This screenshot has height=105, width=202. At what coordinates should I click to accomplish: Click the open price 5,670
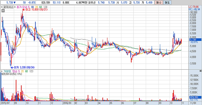pyautogui.click(x=124, y=3)
